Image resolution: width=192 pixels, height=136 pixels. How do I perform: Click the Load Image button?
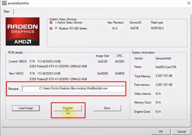(26, 108)
